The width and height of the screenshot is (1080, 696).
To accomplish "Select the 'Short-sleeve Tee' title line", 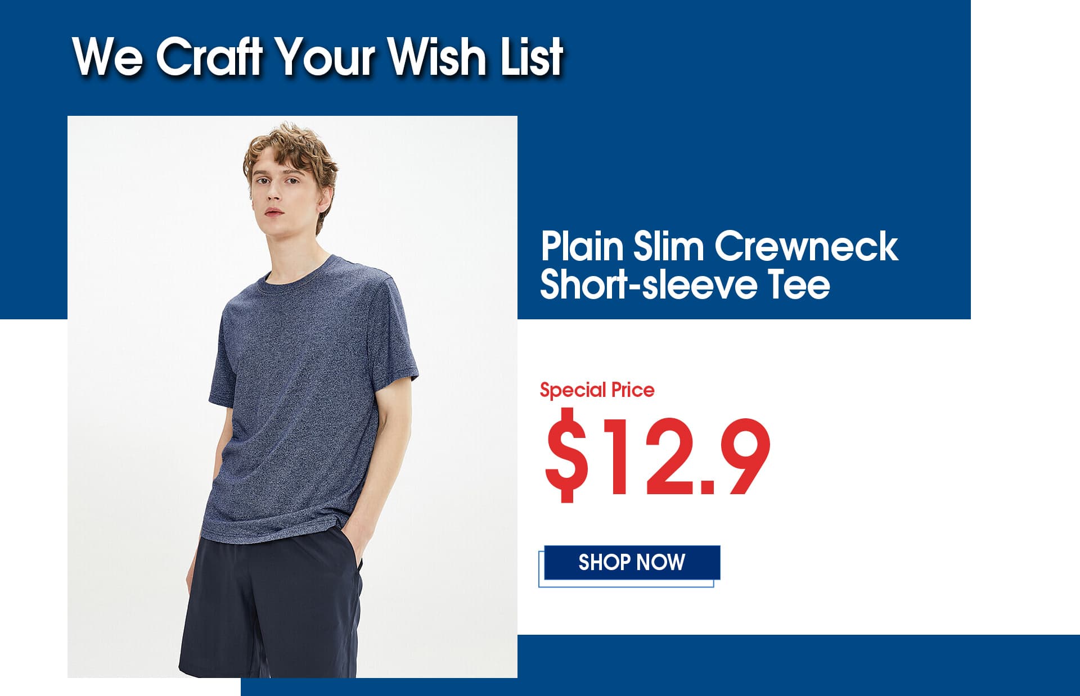I will tap(685, 284).
